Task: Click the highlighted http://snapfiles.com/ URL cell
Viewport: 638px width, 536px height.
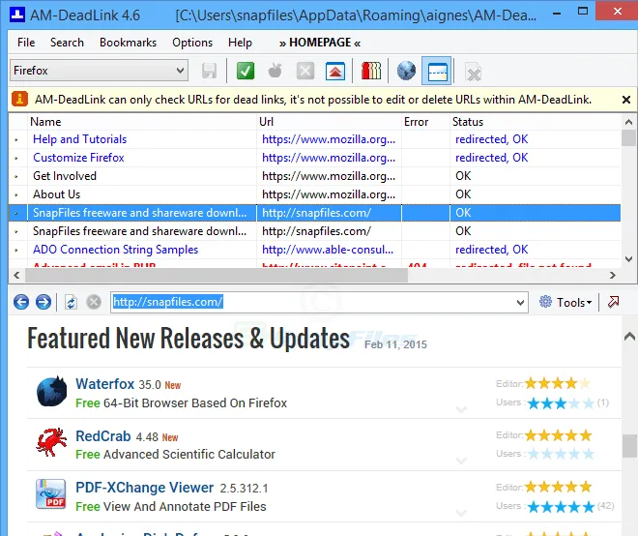Action: pos(329,213)
